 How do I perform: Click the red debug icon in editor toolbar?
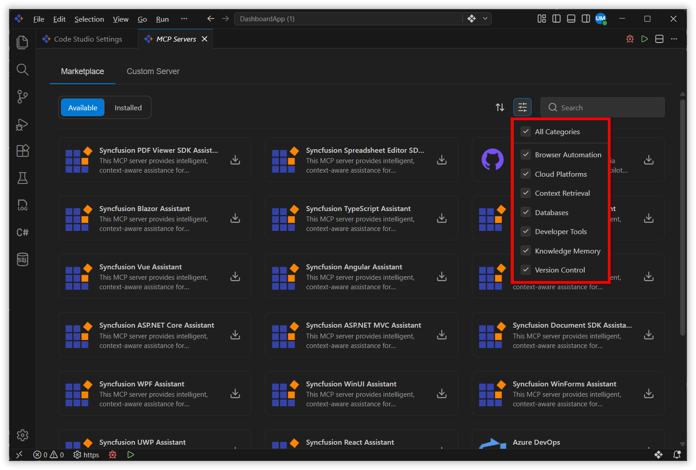click(x=630, y=39)
